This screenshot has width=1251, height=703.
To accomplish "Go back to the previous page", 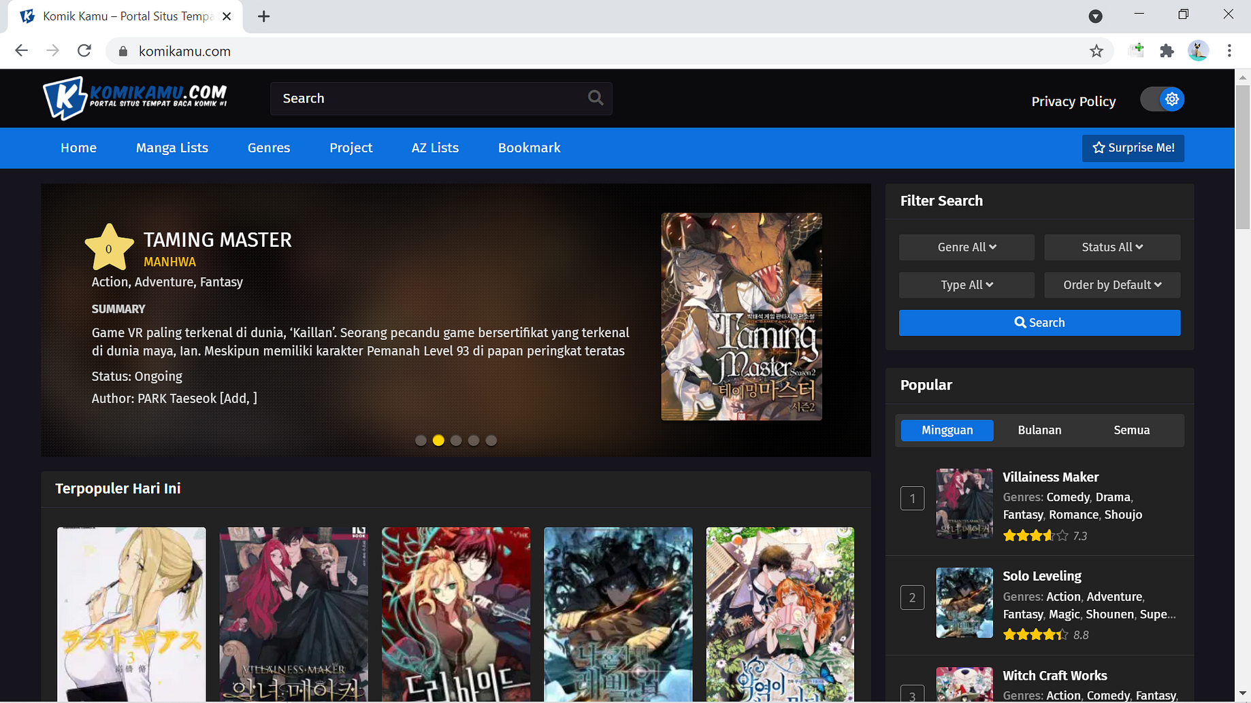I will pyautogui.click(x=21, y=51).
